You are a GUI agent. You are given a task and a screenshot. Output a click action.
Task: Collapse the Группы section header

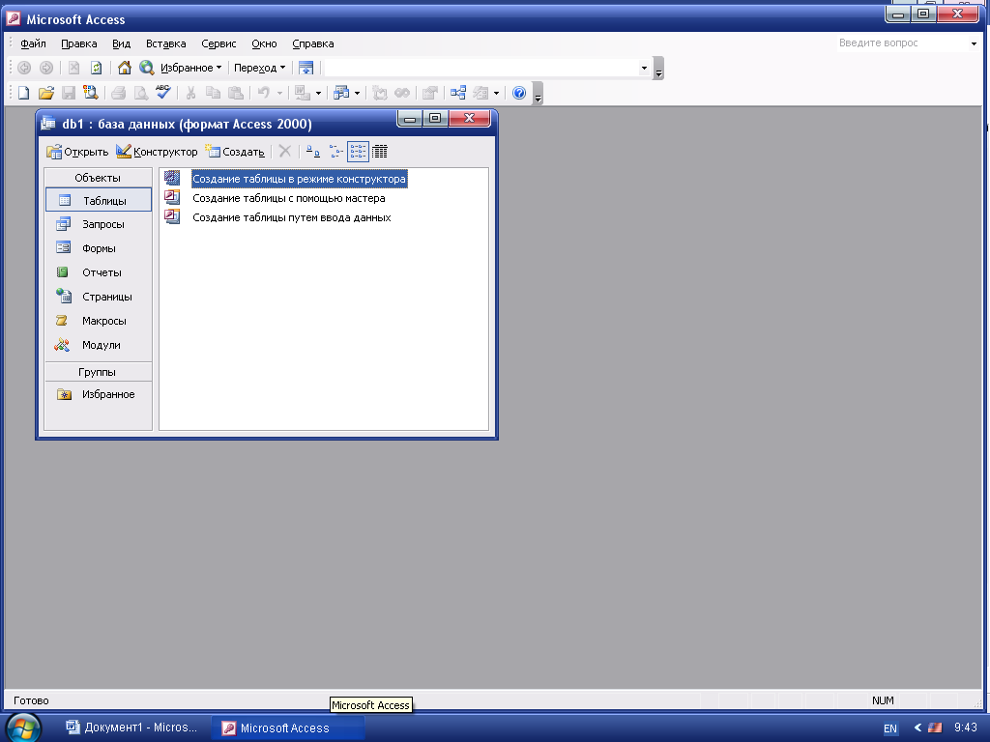(x=98, y=372)
